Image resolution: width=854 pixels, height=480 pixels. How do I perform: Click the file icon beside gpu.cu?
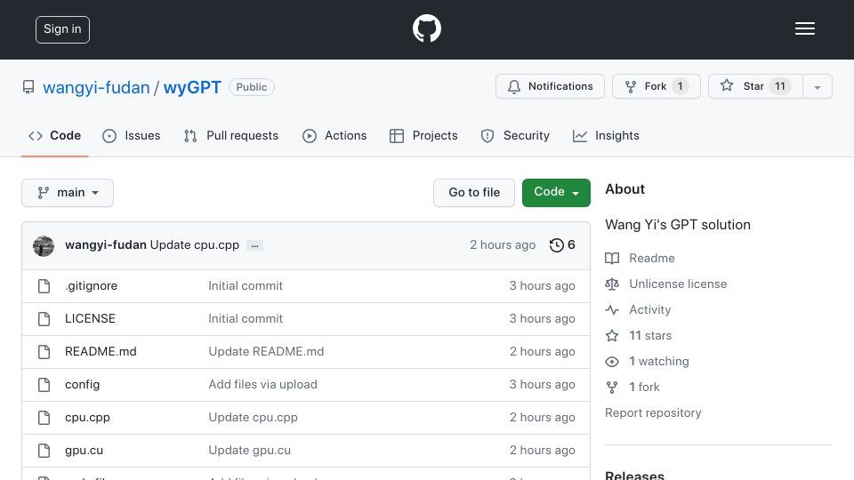click(x=44, y=451)
